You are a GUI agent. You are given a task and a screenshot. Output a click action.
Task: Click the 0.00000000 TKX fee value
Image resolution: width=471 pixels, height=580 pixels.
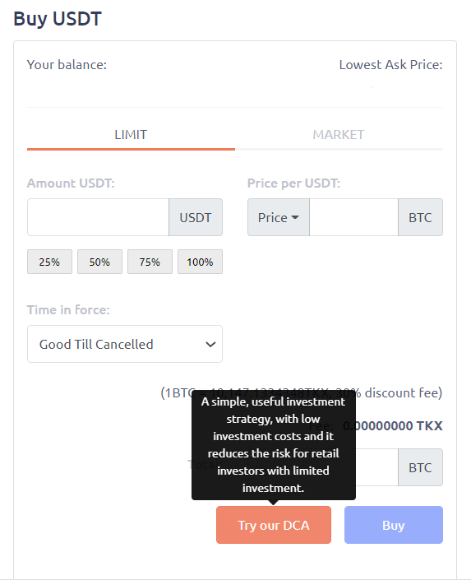click(x=393, y=426)
